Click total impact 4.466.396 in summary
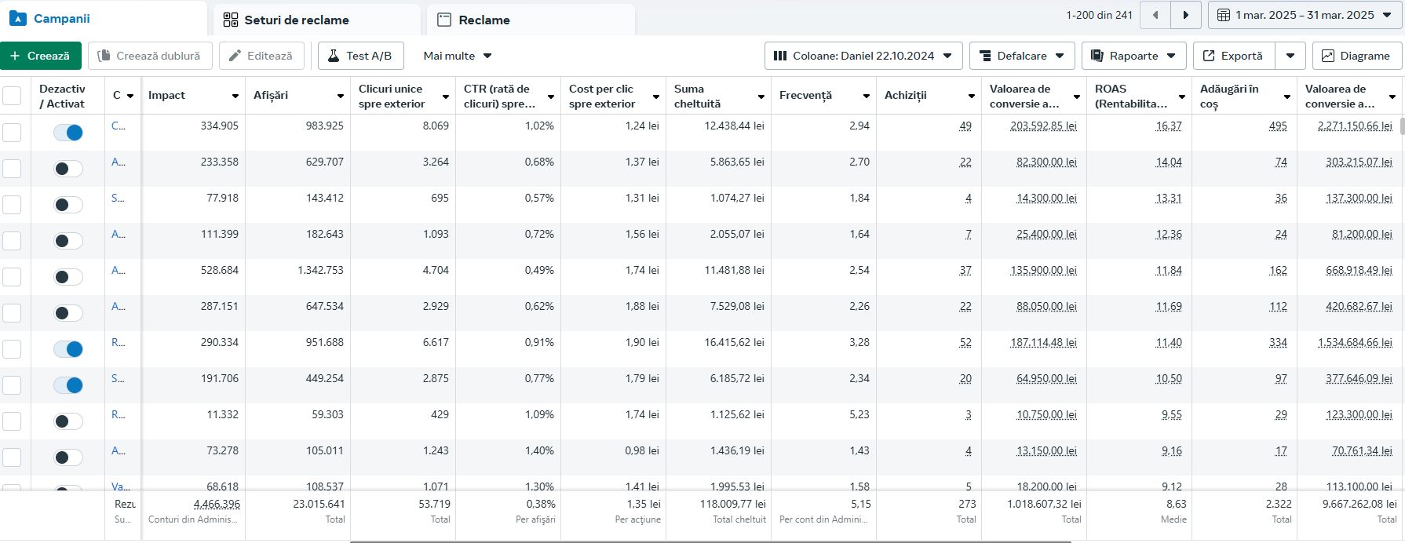Viewport: 1405px width, 543px height. pyautogui.click(x=217, y=504)
